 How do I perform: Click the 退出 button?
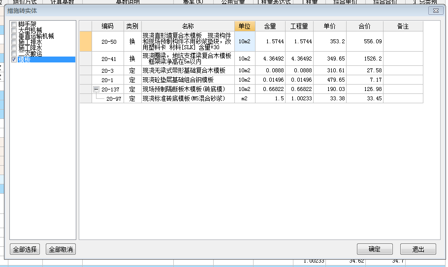click(418, 249)
